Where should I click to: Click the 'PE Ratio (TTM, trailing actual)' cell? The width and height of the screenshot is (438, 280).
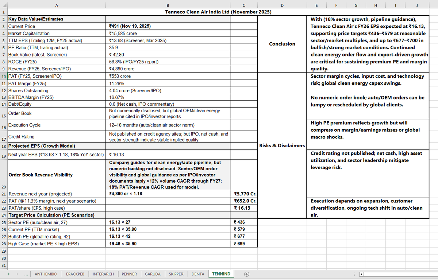point(56,48)
